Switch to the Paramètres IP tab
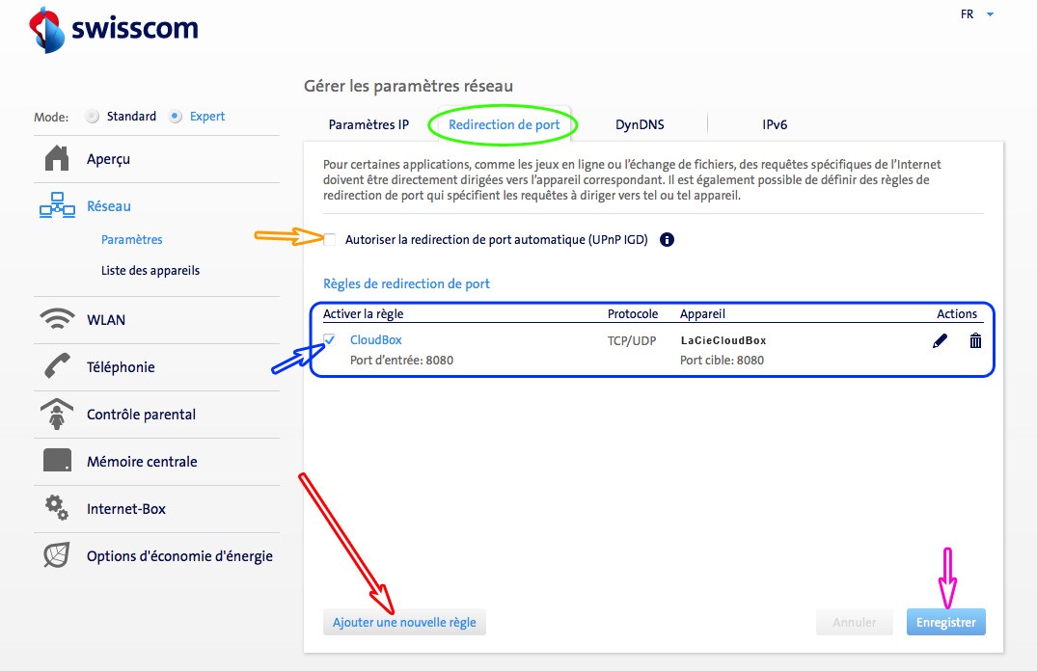Screen dimensions: 1037x671 pyautogui.click(x=368, y=124)
